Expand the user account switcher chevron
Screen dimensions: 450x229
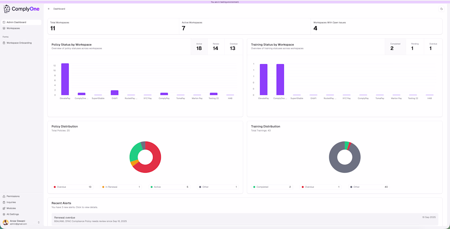pyautogui.click(x=39, y=222)
